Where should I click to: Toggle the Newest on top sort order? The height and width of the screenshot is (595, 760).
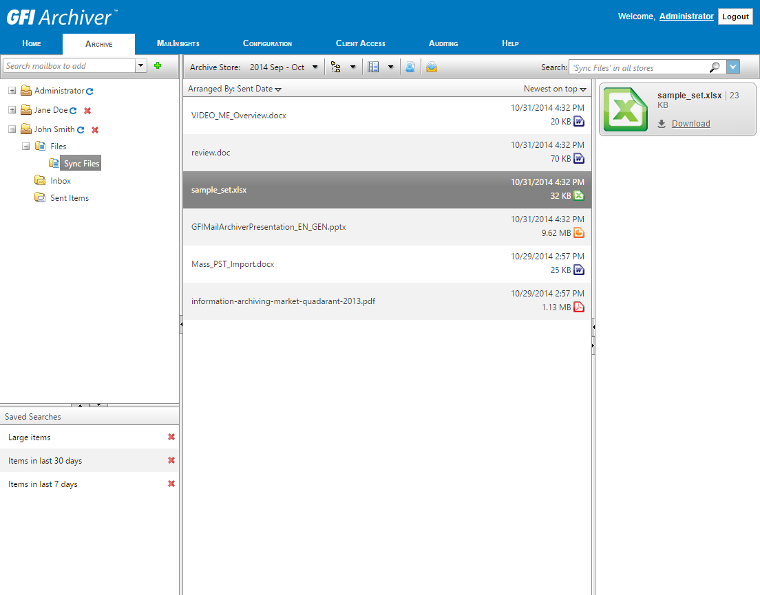[x=555, y=89]
